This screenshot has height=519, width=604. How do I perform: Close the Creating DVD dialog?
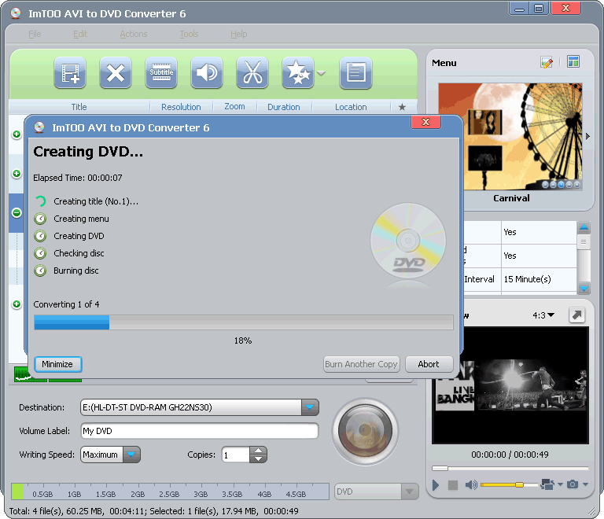426,122
